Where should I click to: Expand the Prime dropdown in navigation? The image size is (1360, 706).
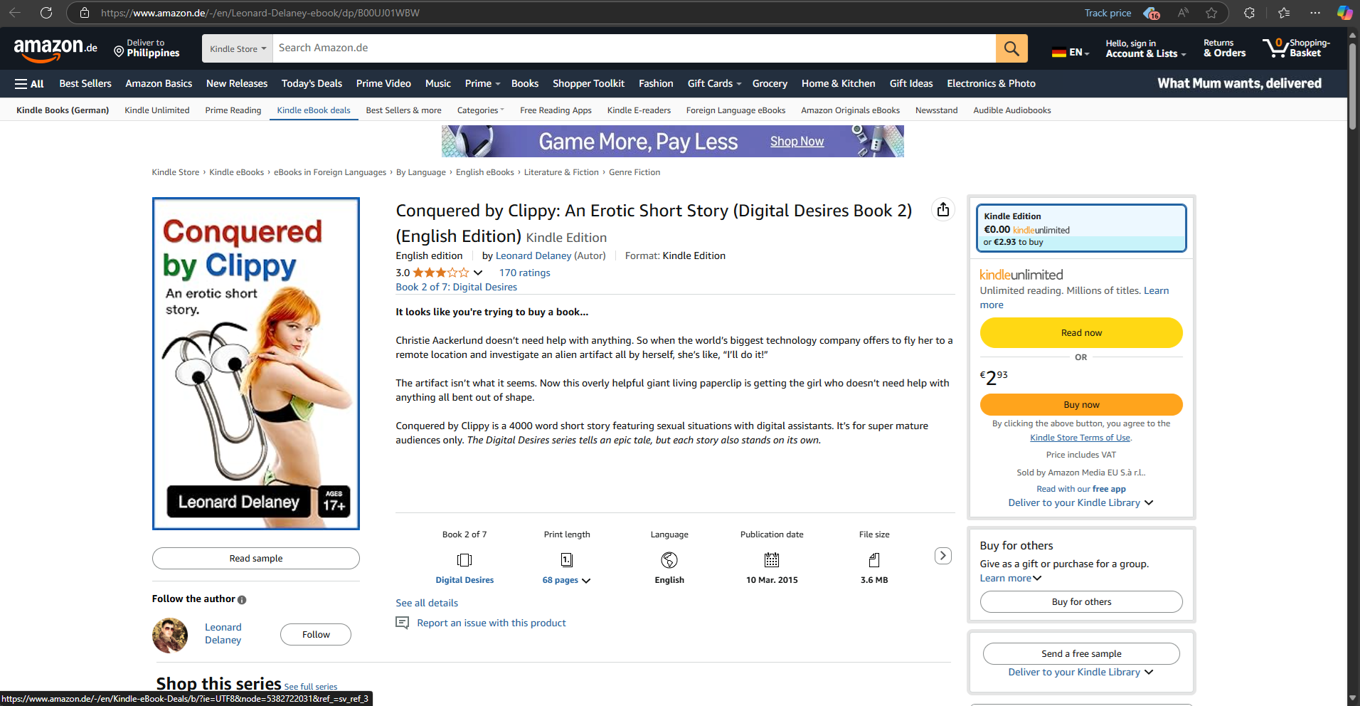tap(482, 83)
